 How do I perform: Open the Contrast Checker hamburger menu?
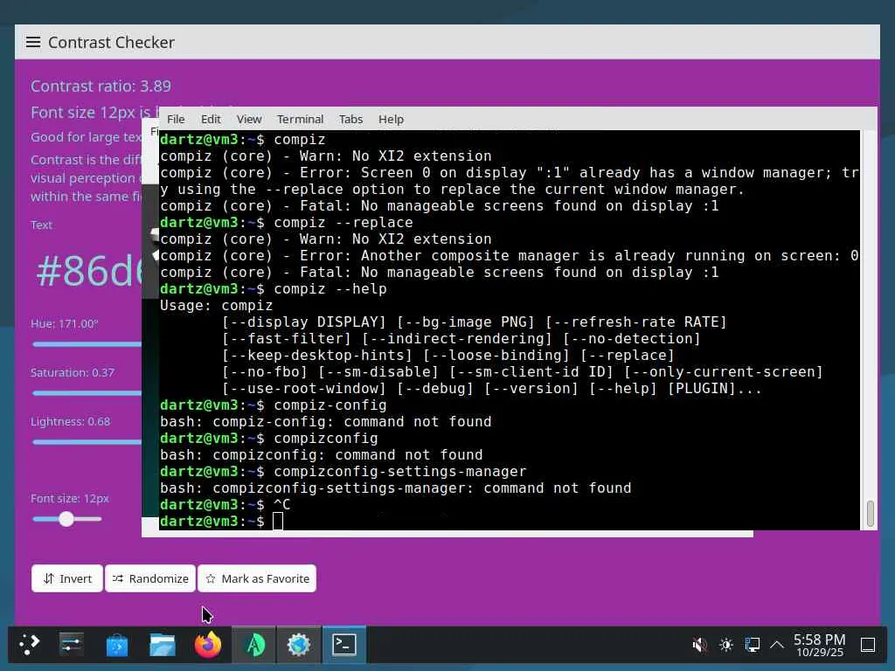[x=33, y=42]
